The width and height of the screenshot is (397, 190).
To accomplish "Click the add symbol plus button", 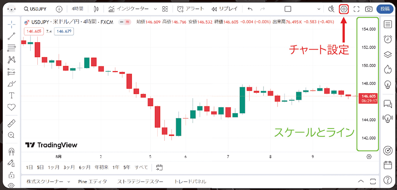I will pyautogui.click(x=59, y=9).
